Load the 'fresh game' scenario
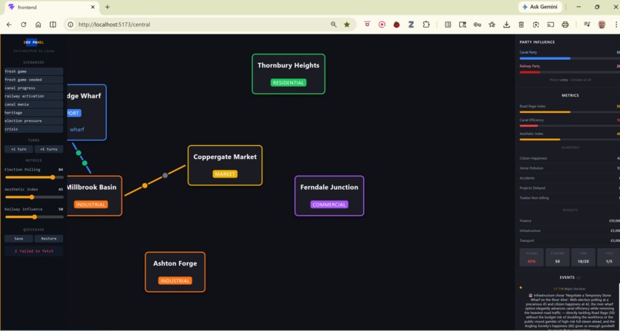The width and height of the screenshot is (620, 331). tap(34, 71)
